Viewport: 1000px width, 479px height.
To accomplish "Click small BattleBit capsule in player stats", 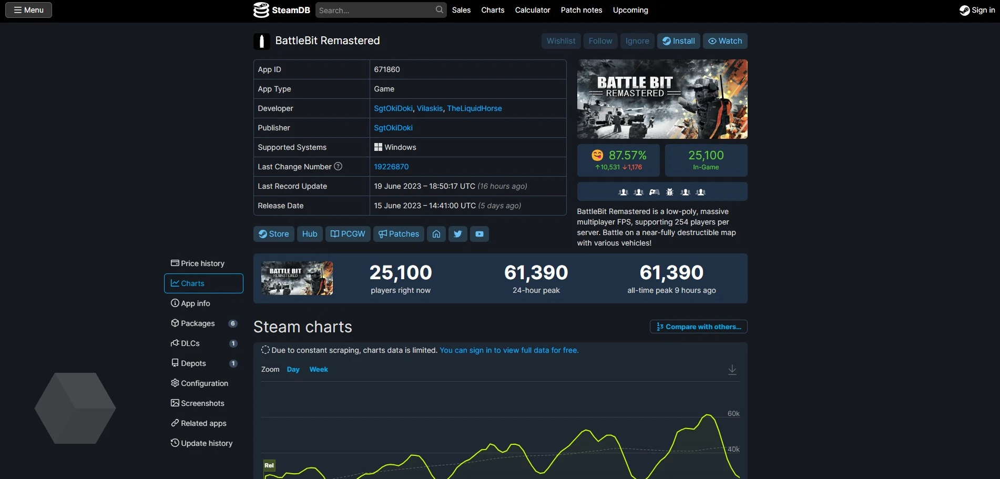I will (297, 278).
